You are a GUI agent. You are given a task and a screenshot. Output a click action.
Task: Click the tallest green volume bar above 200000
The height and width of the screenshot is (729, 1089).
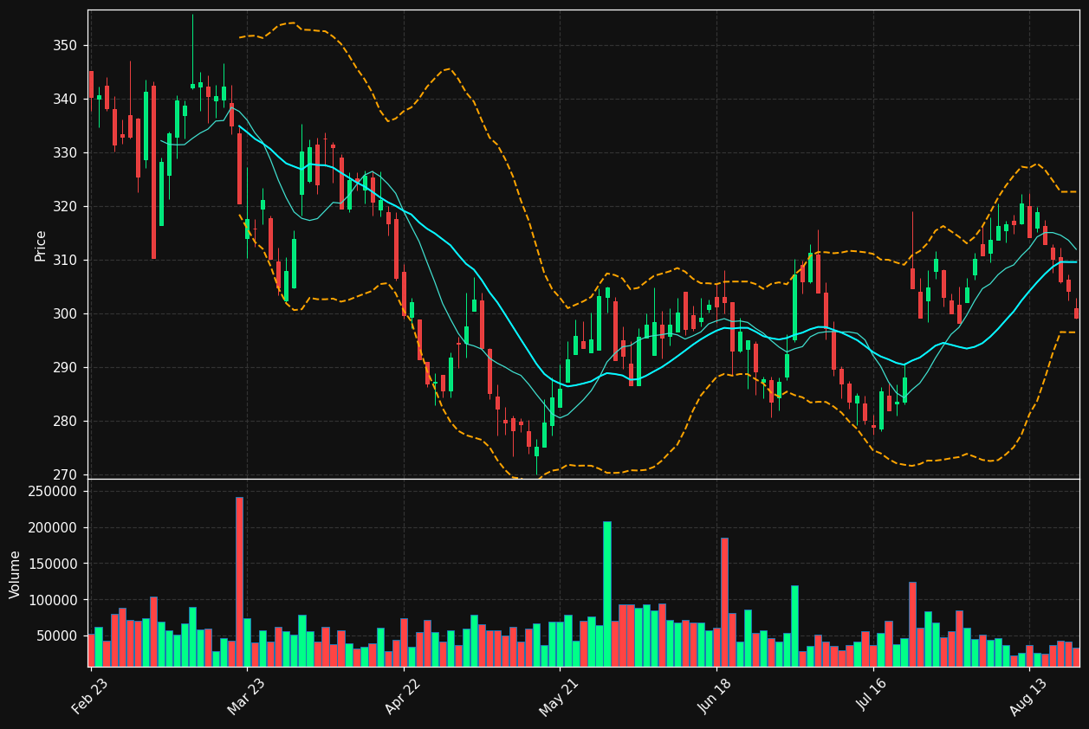606,594
